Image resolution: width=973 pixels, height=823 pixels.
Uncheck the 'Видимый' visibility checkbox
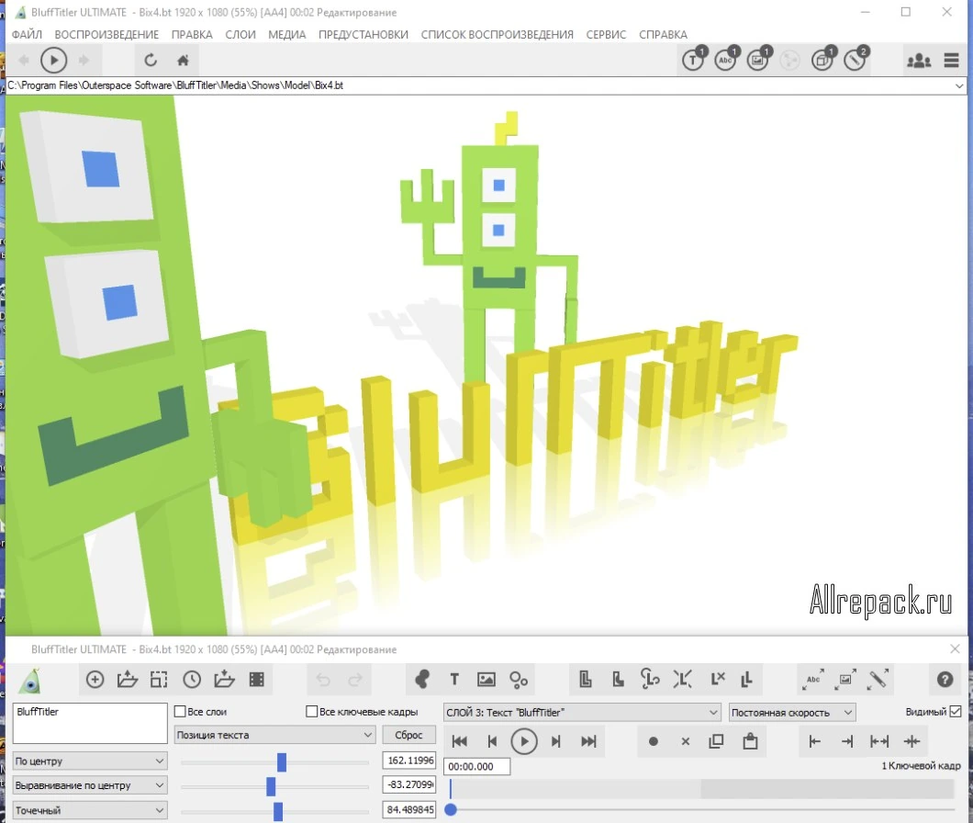[956, 711]
